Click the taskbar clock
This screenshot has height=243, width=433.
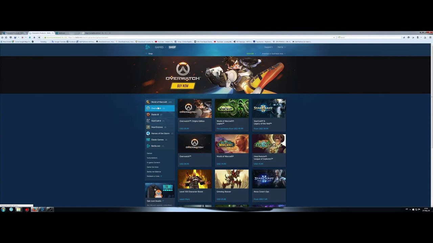pyautogui.click(x=426, y=210)
